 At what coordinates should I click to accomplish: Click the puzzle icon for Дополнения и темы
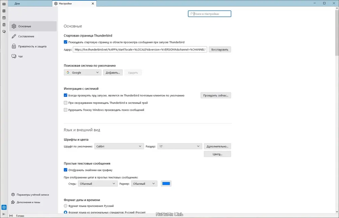tap(13, 202)
